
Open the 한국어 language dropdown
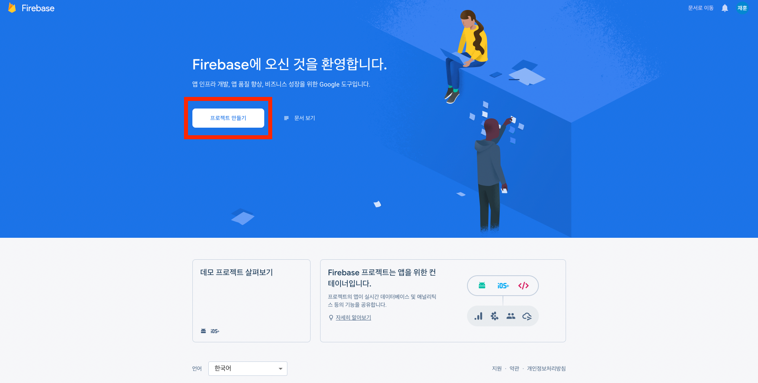[248, 369]
